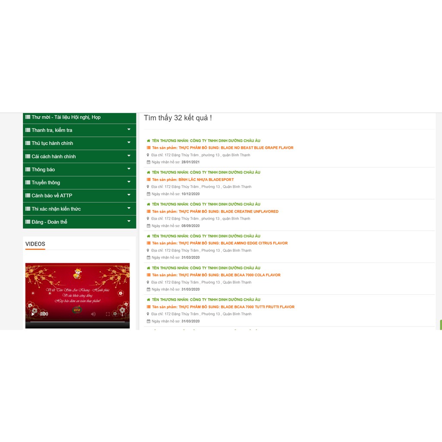Click merchant name above BLUE GRAPE FLAVOR result

click(206, 141)
